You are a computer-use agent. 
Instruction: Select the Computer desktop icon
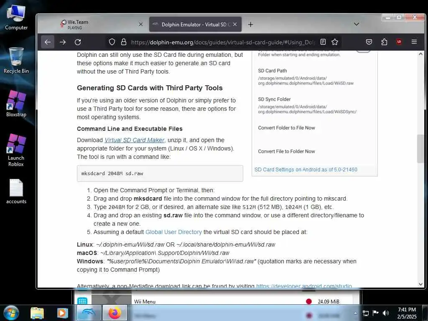[x=16, y=18]
